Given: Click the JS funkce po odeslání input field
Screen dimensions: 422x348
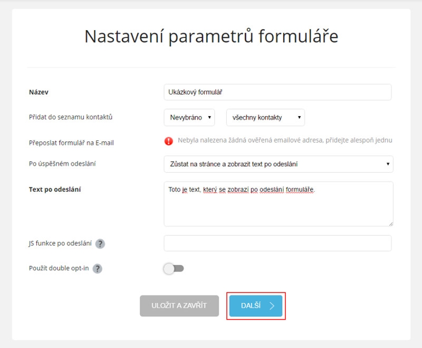Looking at the screenshot, I should click(277, 243).
